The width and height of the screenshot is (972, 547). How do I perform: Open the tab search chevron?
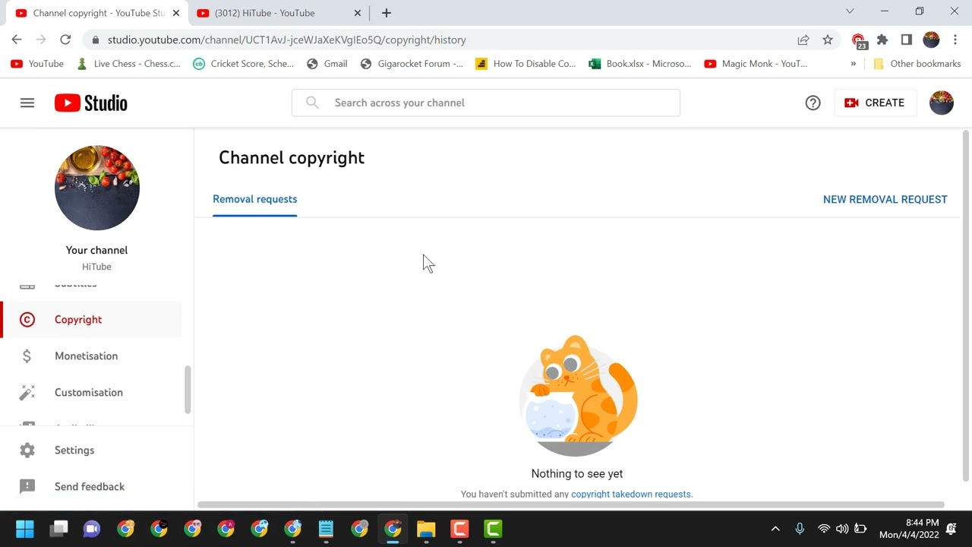coord(850,11)
